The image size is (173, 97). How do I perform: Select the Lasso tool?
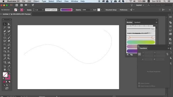[9, 27]
